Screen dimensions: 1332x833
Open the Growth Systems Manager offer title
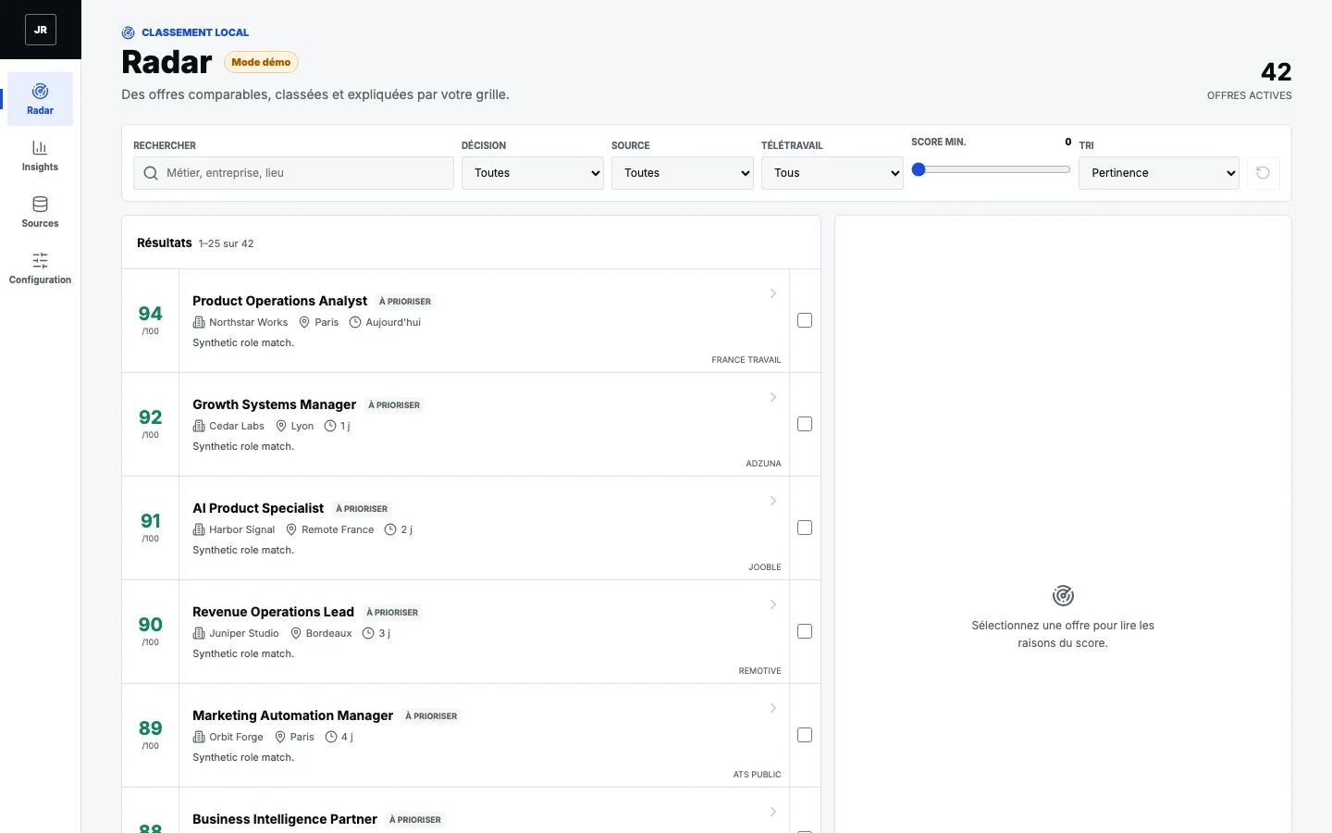[x=274, y=404]
